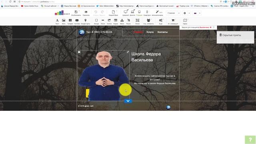Viewport: 256px width, 144px height.
Task: Add a Линия line element
Action: pos(103,20)
